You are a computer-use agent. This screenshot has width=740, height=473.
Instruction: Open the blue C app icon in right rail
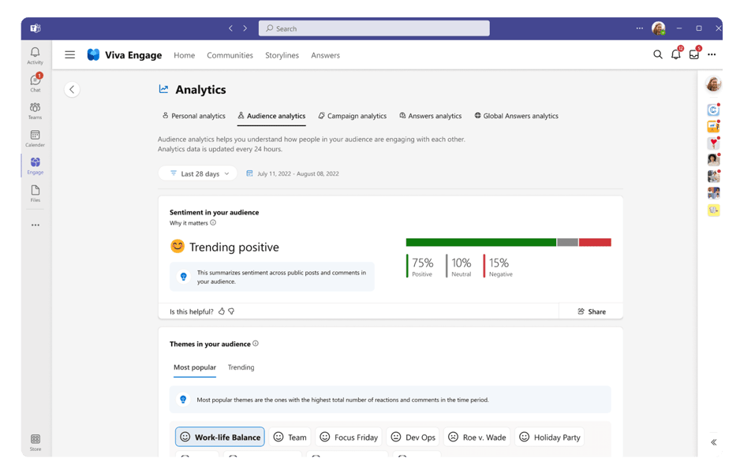713,110
